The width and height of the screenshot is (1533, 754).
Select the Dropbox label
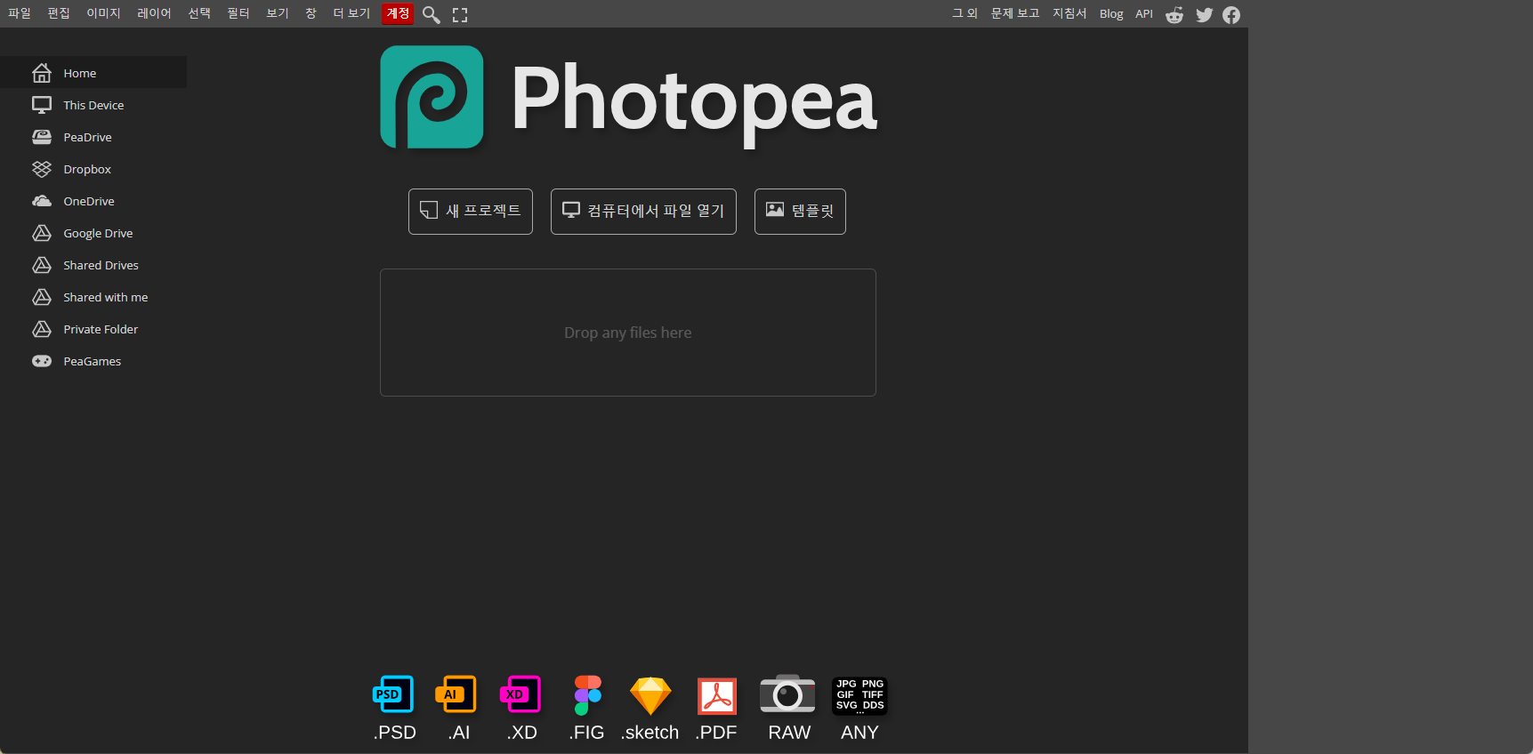click(x=87, y=169)
